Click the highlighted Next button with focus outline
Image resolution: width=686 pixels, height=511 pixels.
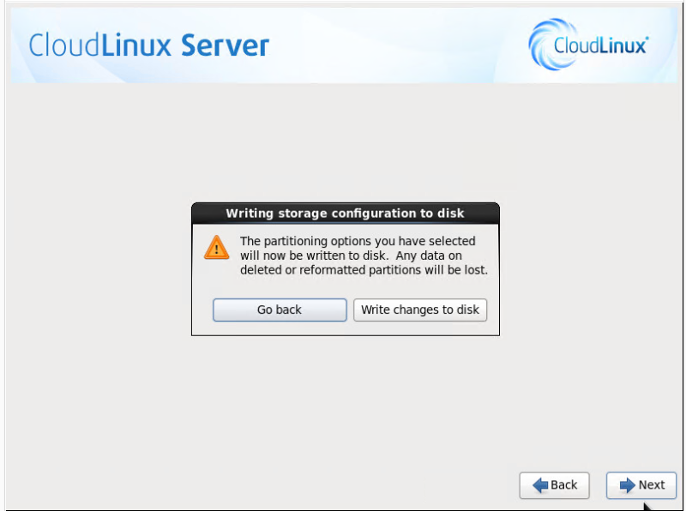[641, 485]
